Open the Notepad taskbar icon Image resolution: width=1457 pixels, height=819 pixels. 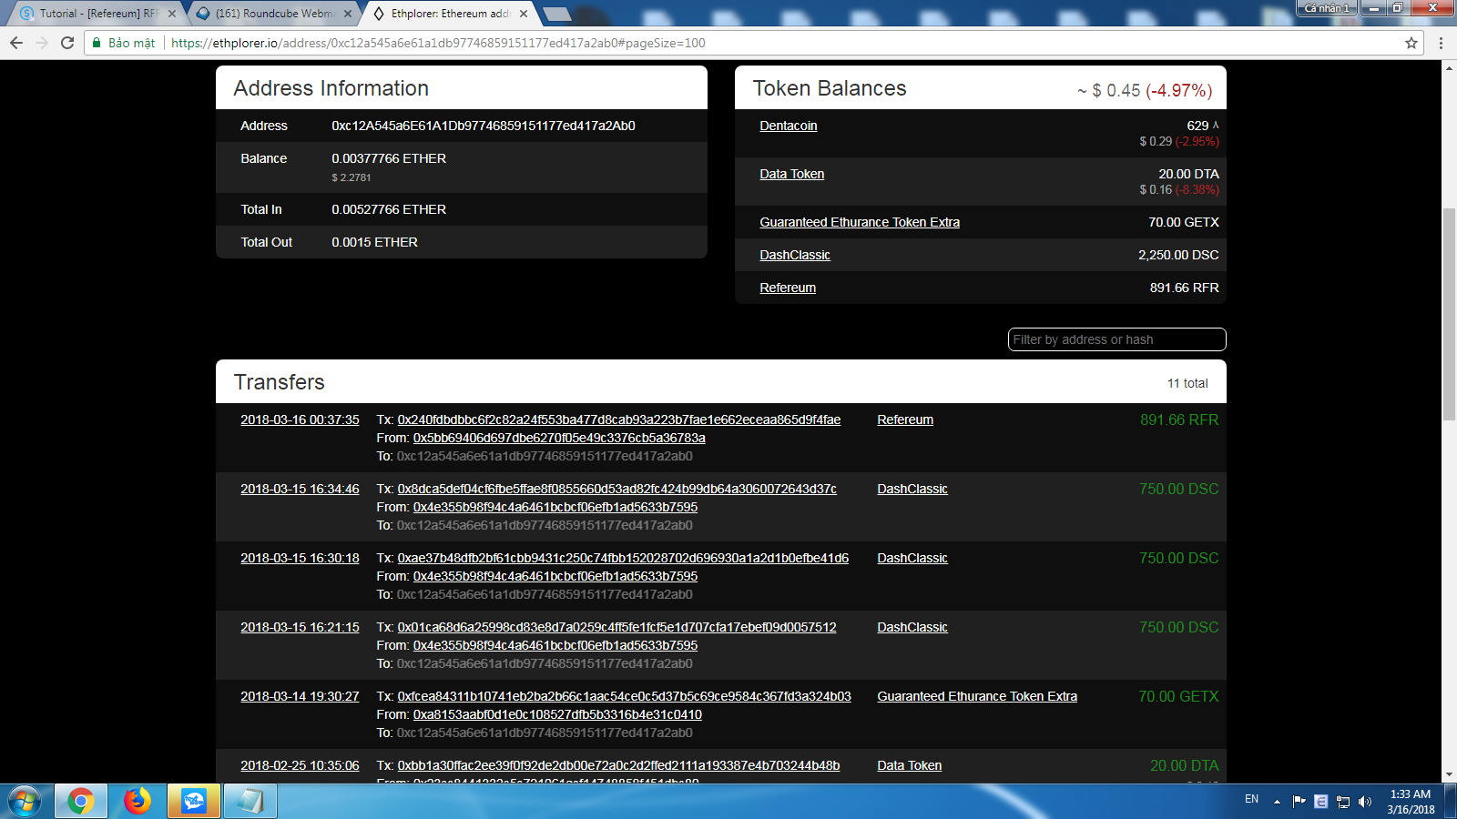[x=250, y=802]
